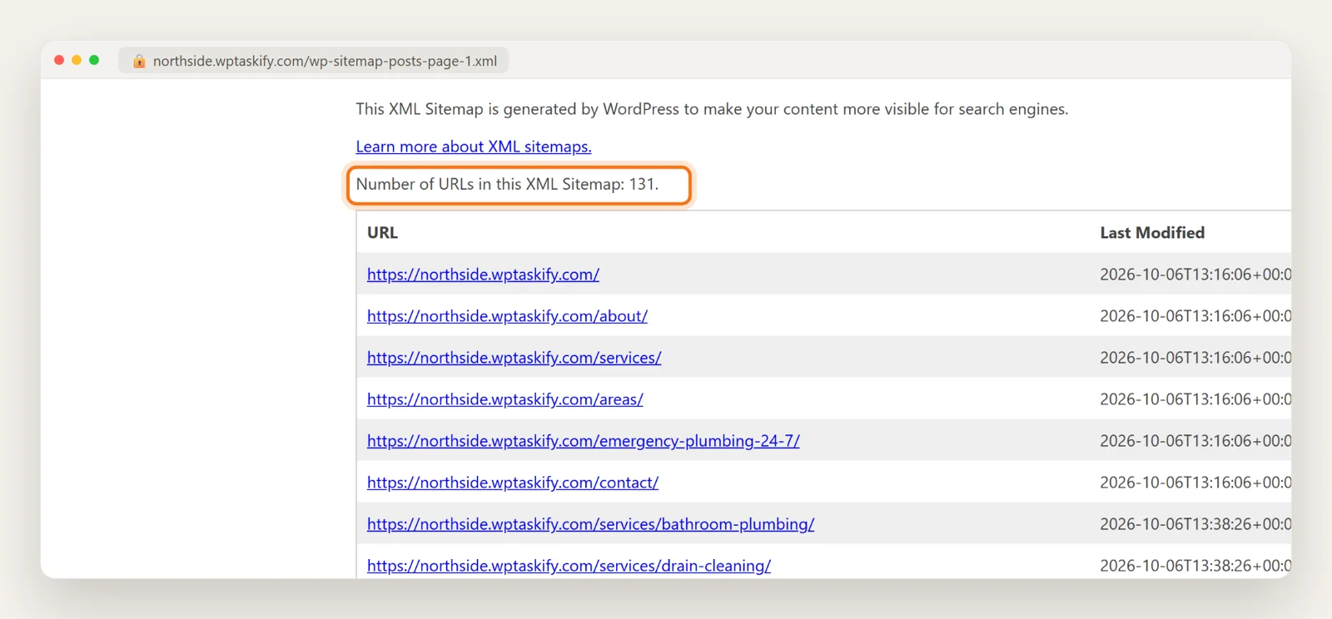Click the lock icon in address bar
Viewport: 1332px width, 619px height.
(x=139, y=61)
